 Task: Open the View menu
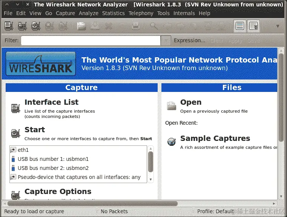(x=35, y=13)
